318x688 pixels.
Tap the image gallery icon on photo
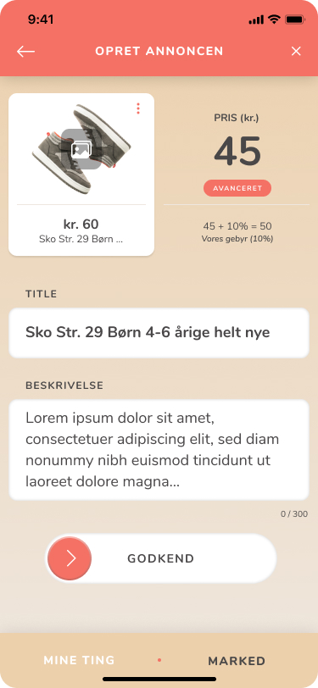click(81, 149)
